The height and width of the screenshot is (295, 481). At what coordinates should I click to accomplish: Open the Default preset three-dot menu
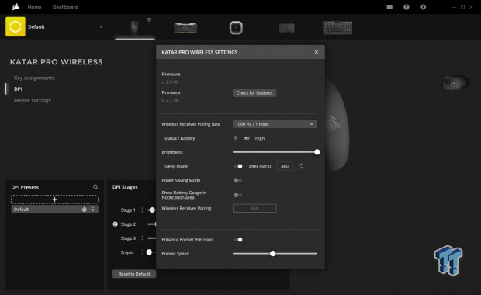coord(93,210)
